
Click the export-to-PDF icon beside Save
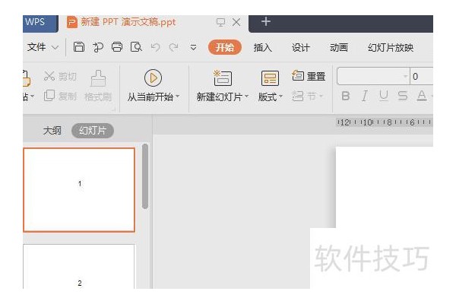[98, 47]
